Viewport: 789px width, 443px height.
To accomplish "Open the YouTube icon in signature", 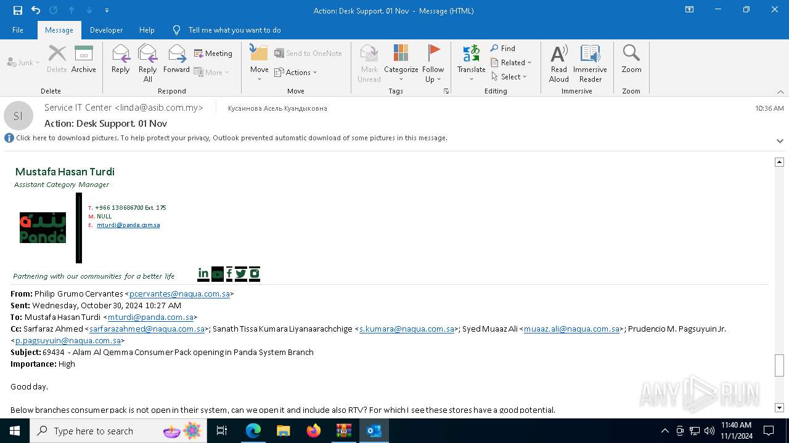I will (218, 274).
